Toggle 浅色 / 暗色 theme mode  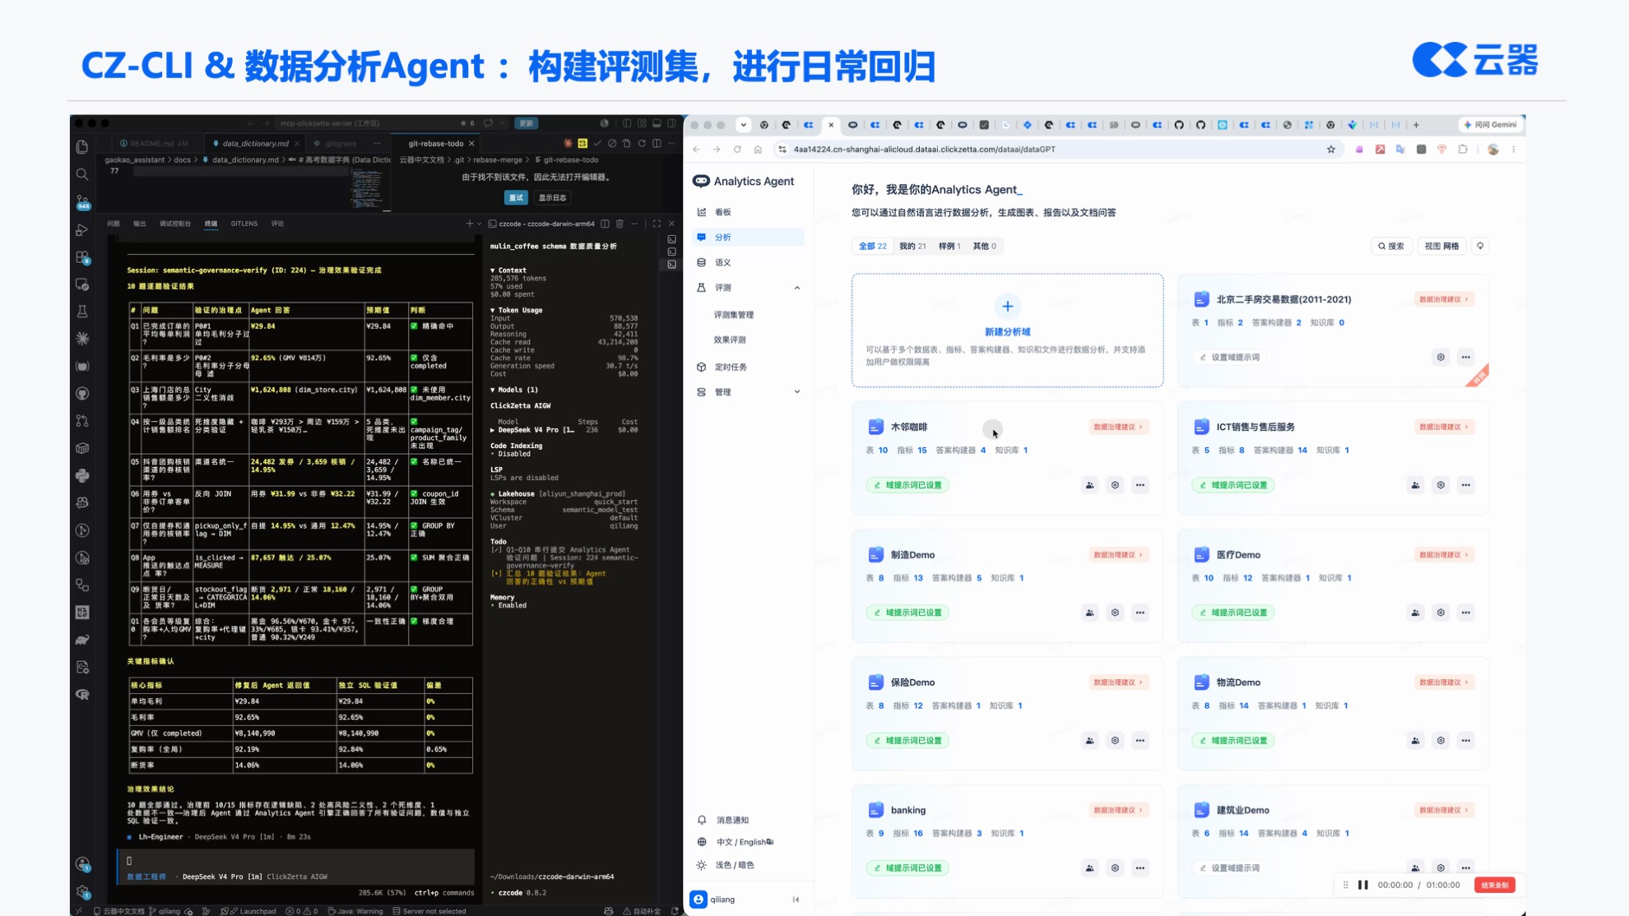[x=725, y=865]
